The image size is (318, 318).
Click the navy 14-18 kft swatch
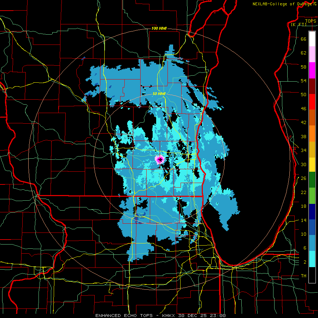(x=312, y=212)
